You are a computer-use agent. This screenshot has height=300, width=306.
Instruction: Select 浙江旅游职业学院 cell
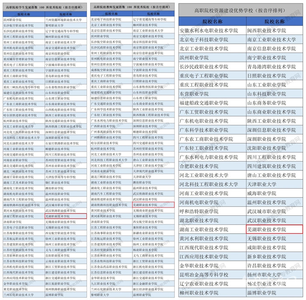[66, 284]
